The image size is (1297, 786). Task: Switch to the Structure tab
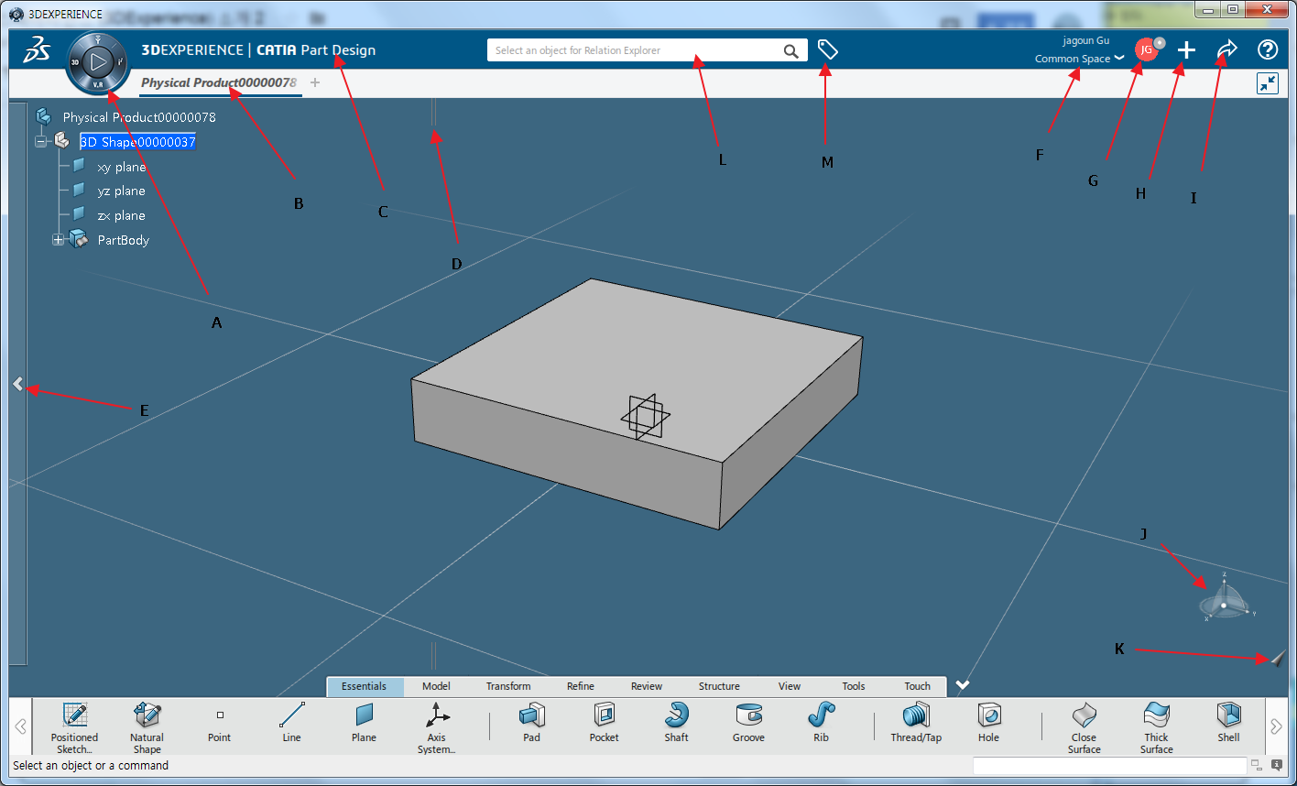tap(719, 686)
